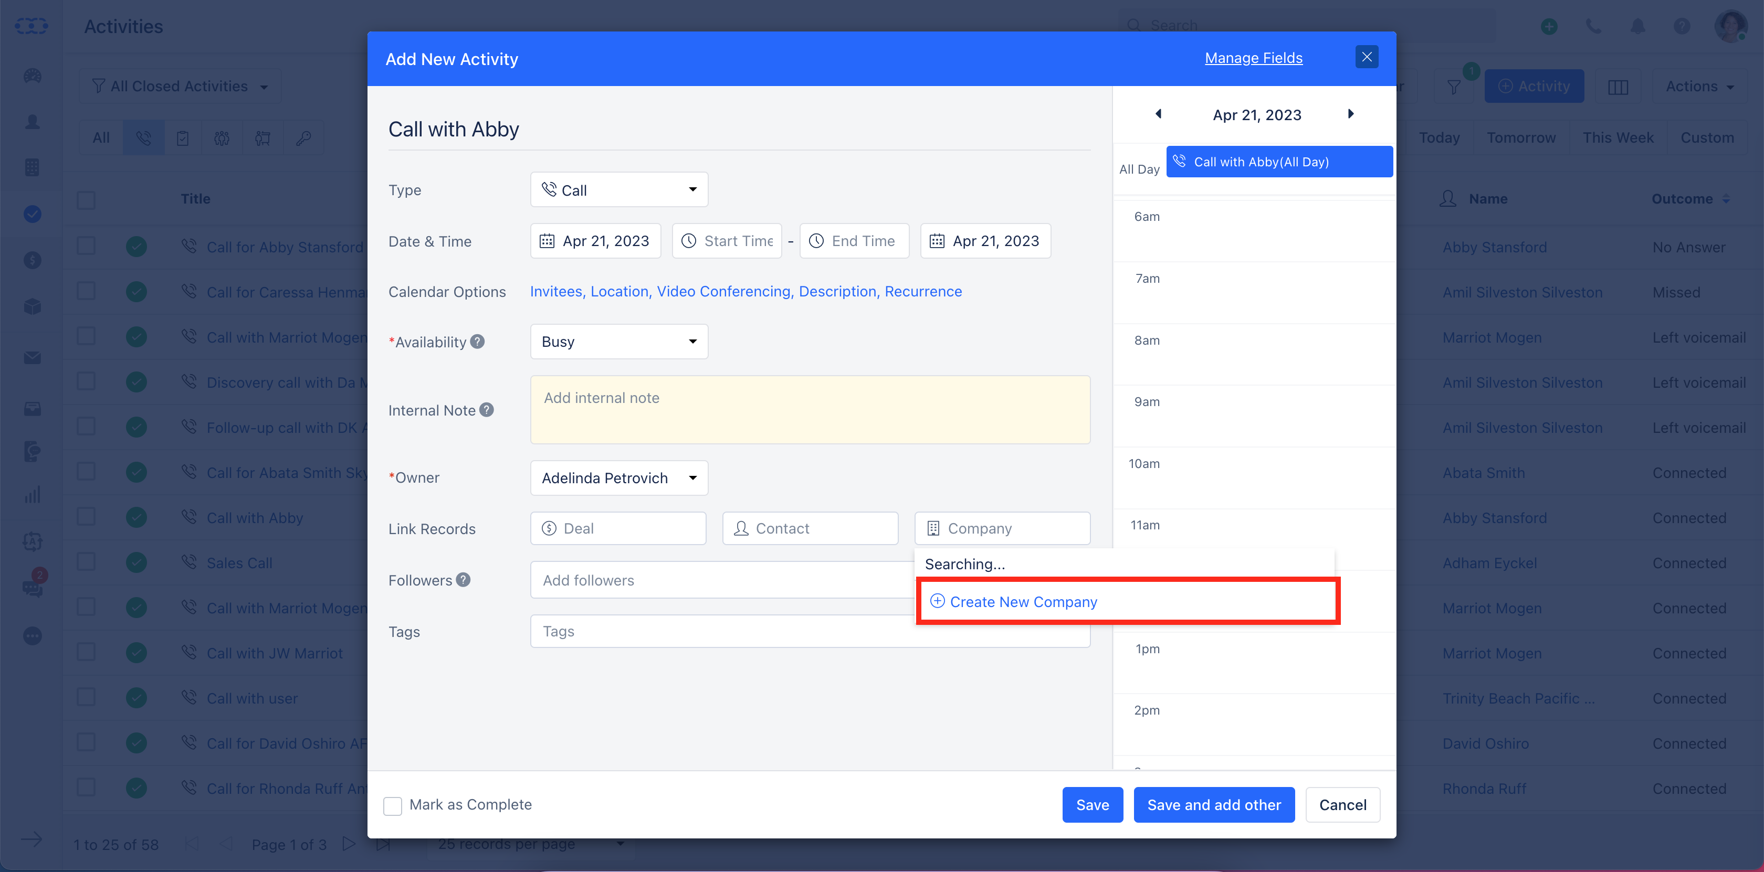Screen dimensions: 1764x872
Task: Click Create New Company option
Action: [x=1127, y=602]
